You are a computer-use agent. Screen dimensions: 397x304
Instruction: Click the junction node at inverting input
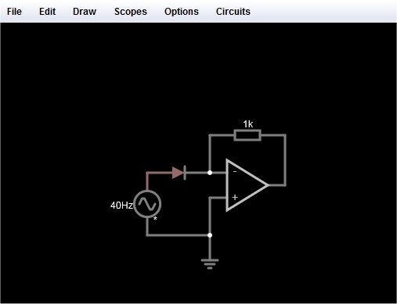pyautogui.click(x=210, y=173)
